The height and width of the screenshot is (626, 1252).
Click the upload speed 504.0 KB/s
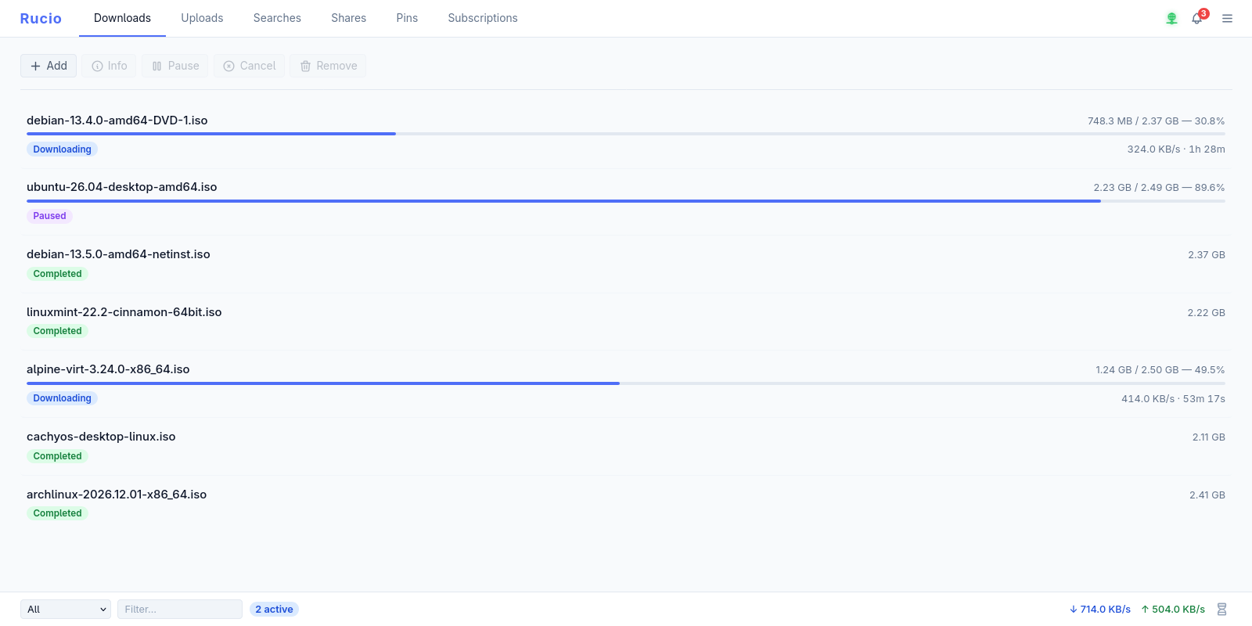tap(1173, 610)
